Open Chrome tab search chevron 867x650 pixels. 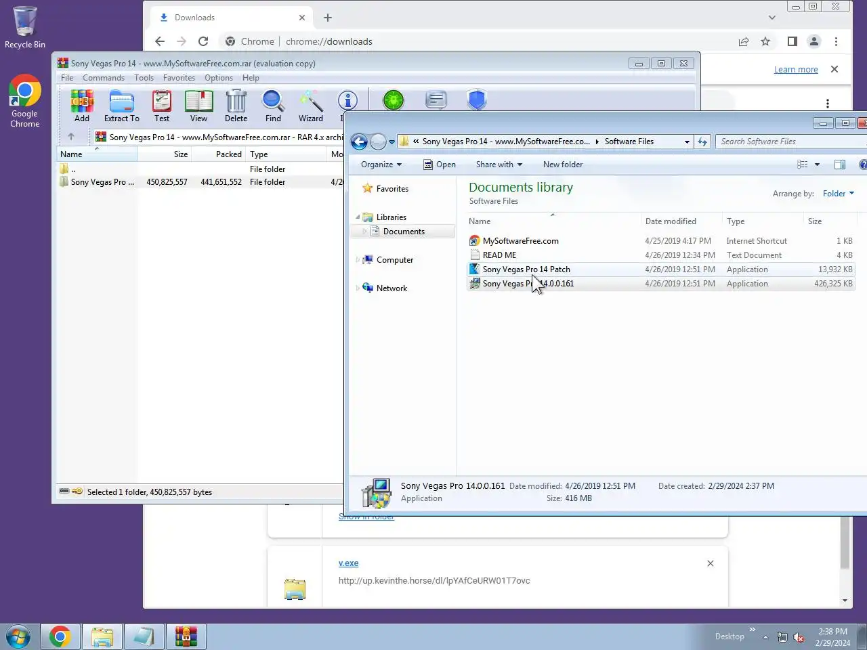[x=771, y=18]
